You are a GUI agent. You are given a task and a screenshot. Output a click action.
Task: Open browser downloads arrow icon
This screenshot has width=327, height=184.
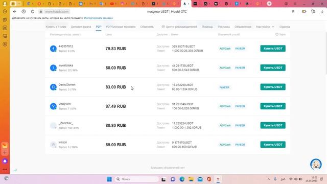click(322, 12)
